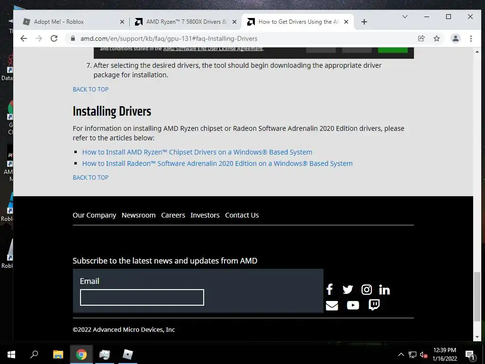Reload the page with the refresh icon
The image size is (485, 364).
click(x=54, y=38)
